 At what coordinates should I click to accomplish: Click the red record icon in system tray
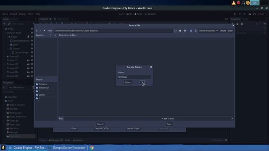(x=238, y=3)
